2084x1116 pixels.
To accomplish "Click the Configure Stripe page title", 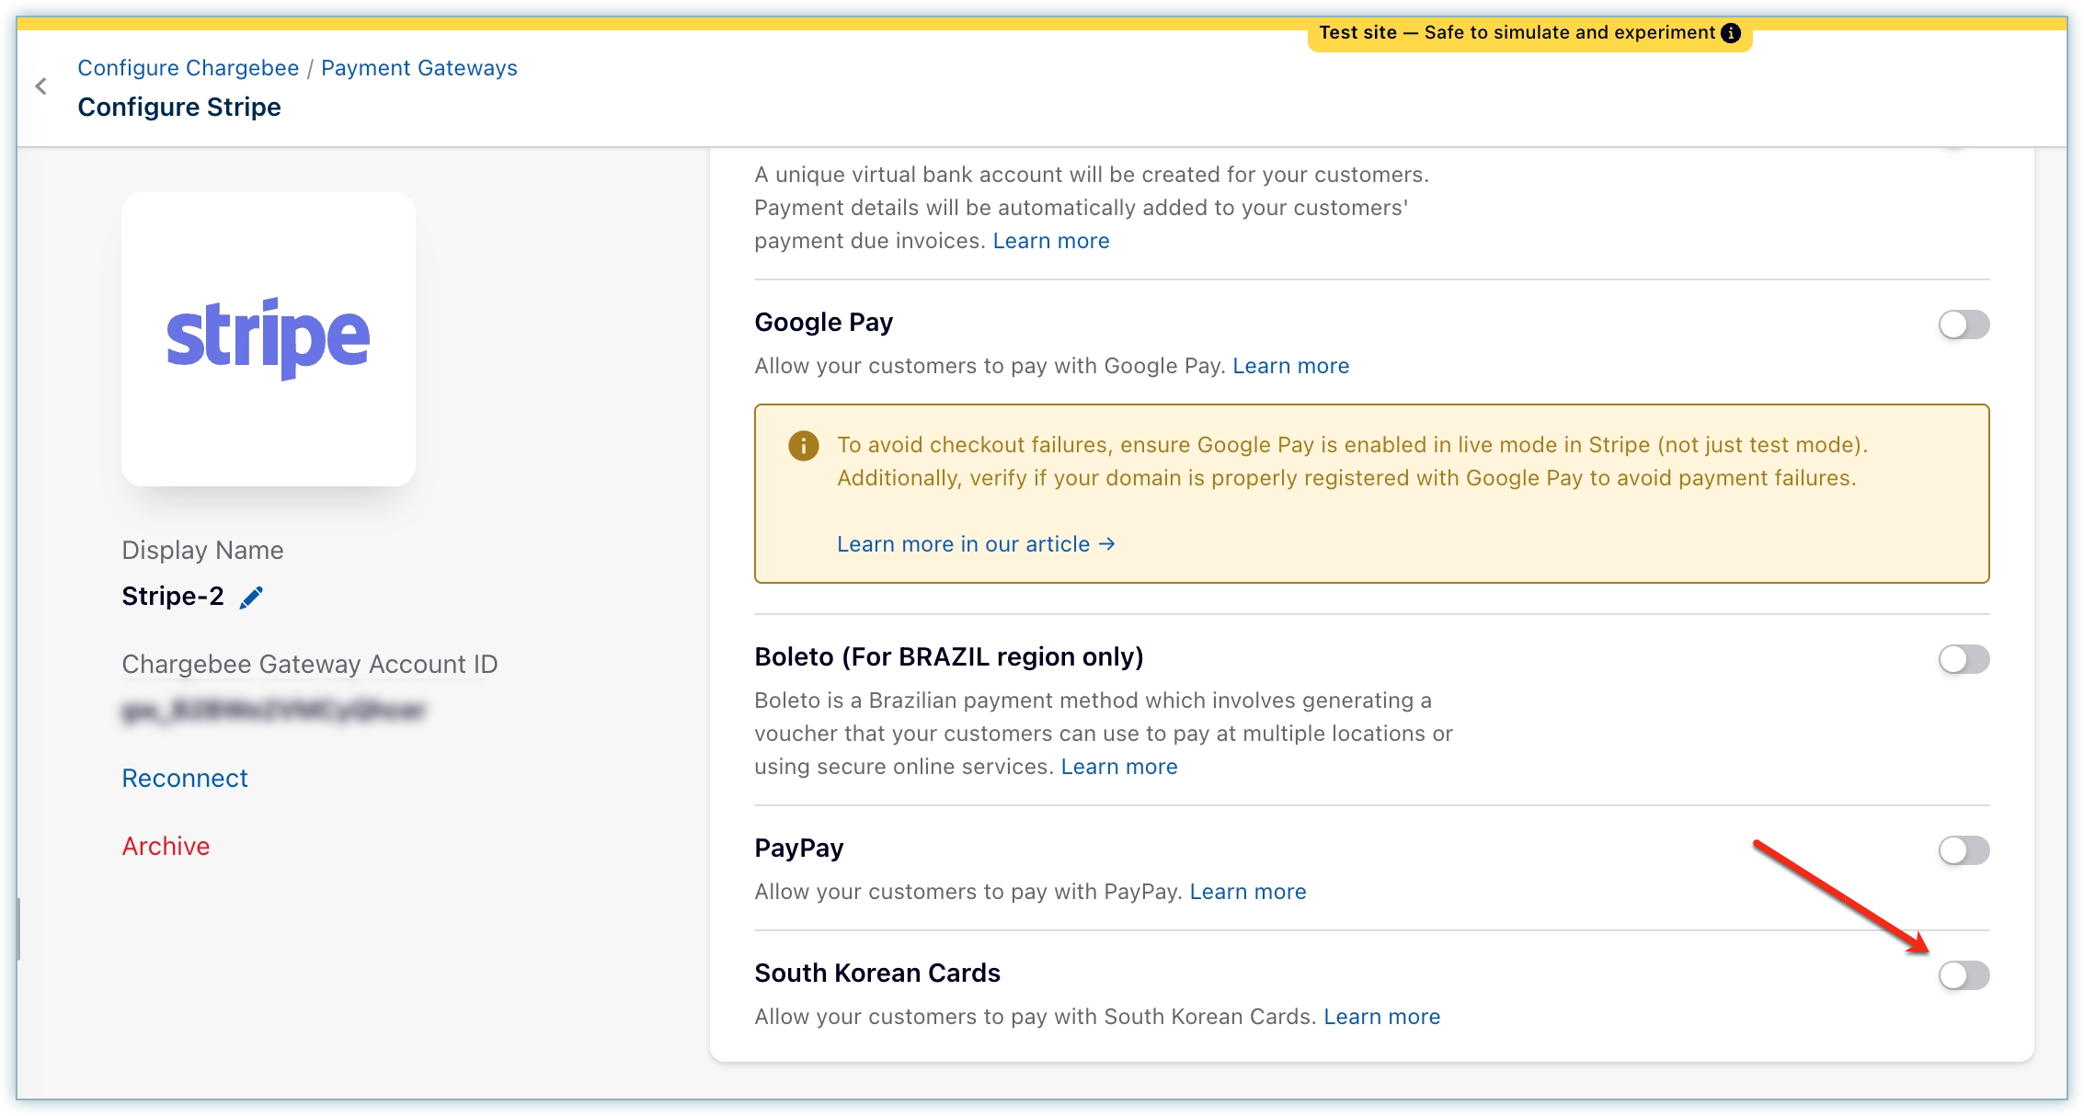I will (x=179, y=108).
